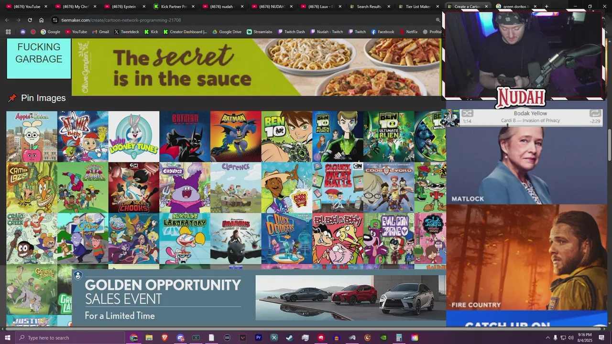Switch to the Kick Partner tab

[x=174, y=7]
